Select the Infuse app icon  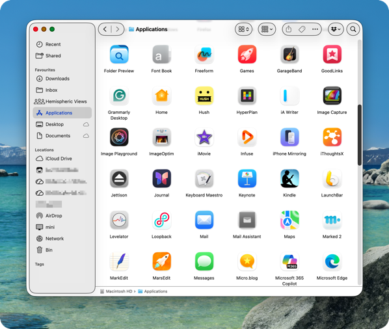point(247,137)
